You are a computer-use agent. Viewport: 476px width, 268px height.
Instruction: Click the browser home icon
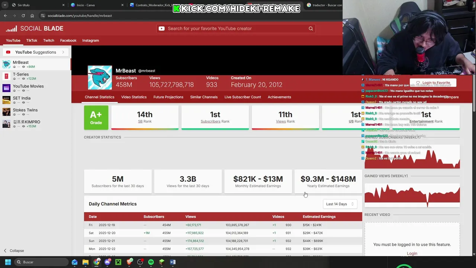32,16
